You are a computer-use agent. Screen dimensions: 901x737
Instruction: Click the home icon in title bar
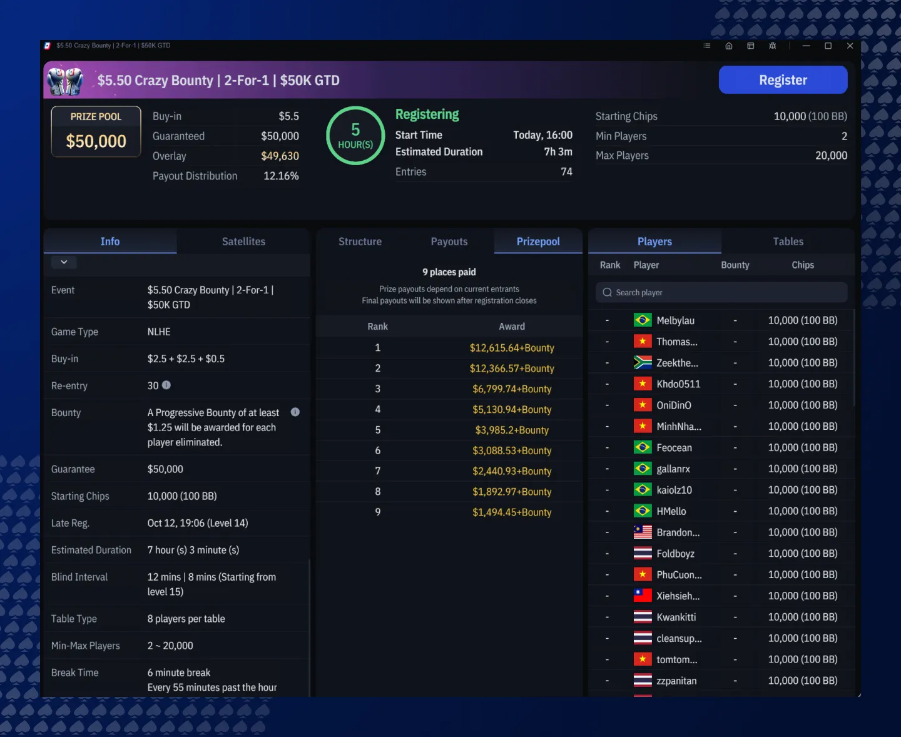tap(729, 46)
